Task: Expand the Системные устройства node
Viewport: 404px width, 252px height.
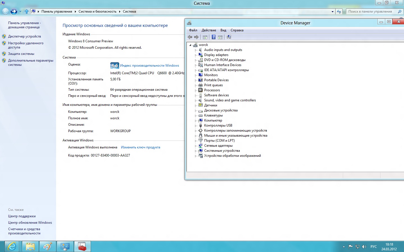Action: pyautogui.click(x=196, y=151)
